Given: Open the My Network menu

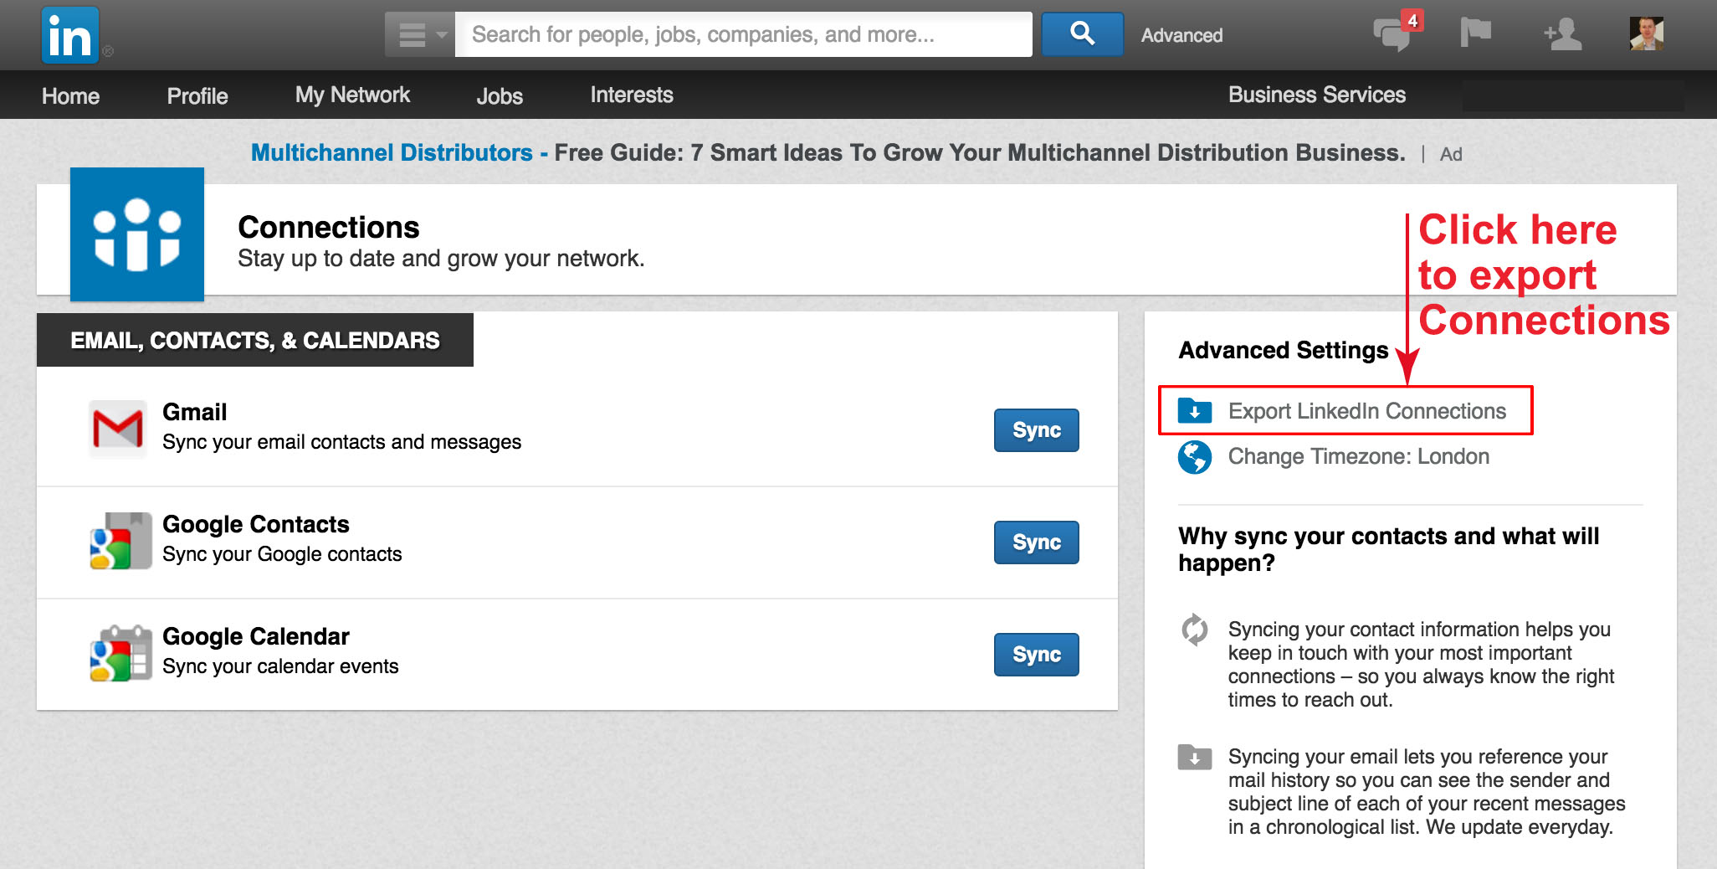Looking at the screenshot, I should [352, 95].
